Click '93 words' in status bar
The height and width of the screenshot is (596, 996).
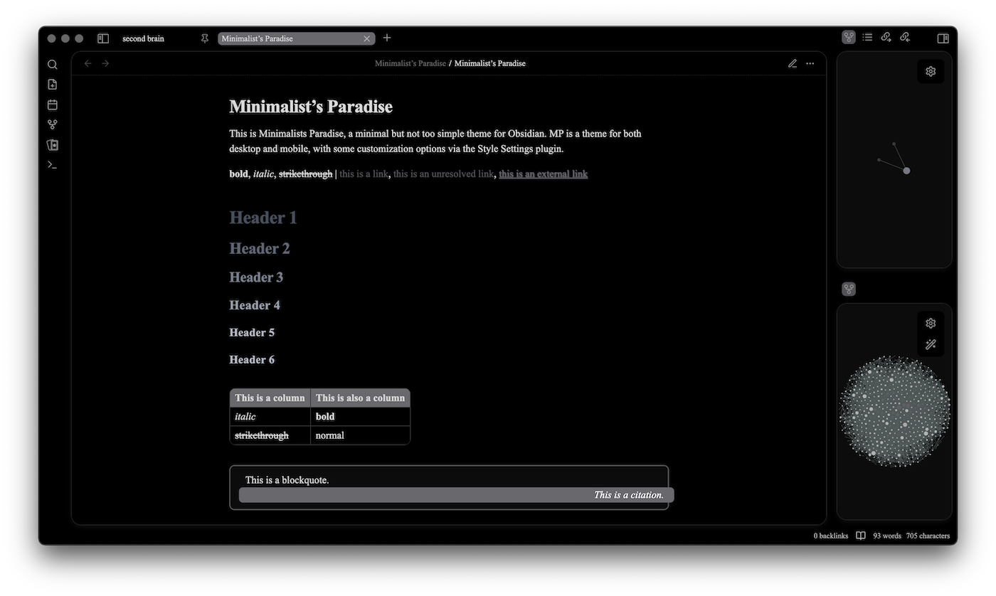pos(887,536)
